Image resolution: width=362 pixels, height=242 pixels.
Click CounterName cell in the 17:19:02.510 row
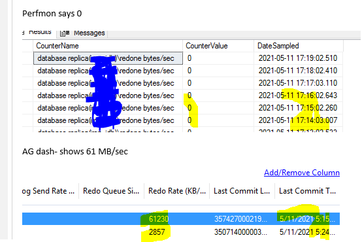point(108,58)
